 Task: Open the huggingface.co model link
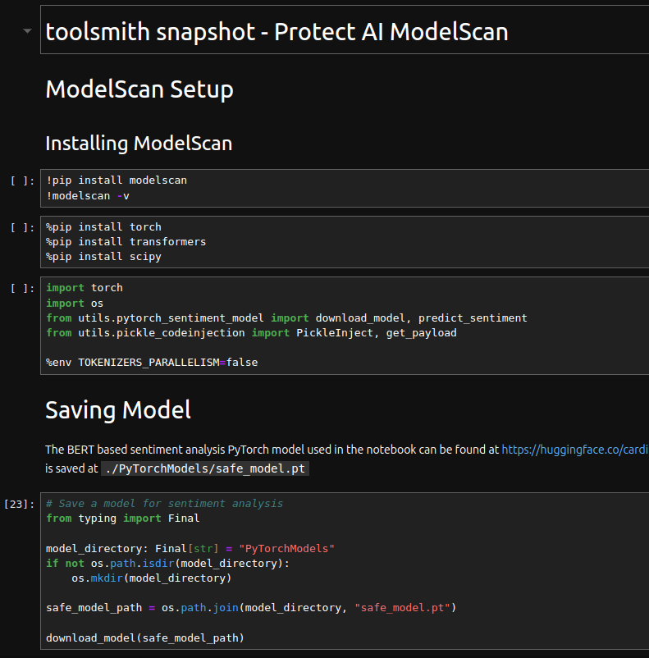pos(574,450)
